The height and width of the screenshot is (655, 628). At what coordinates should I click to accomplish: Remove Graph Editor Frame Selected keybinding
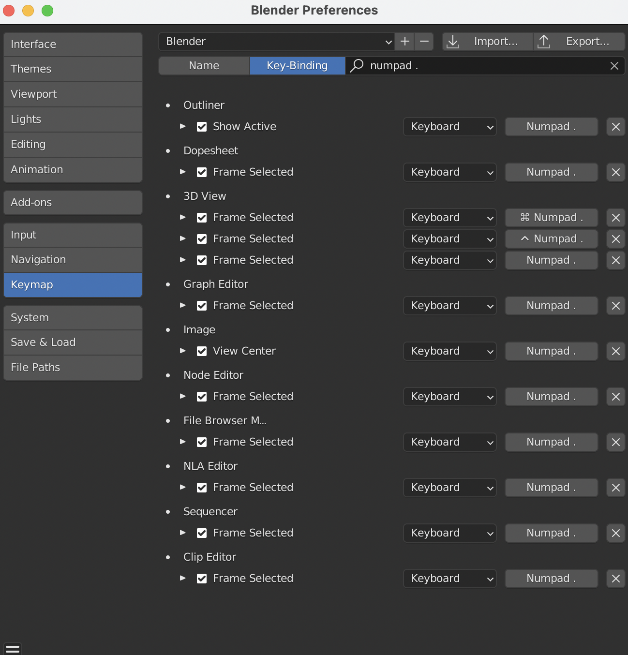616,306
